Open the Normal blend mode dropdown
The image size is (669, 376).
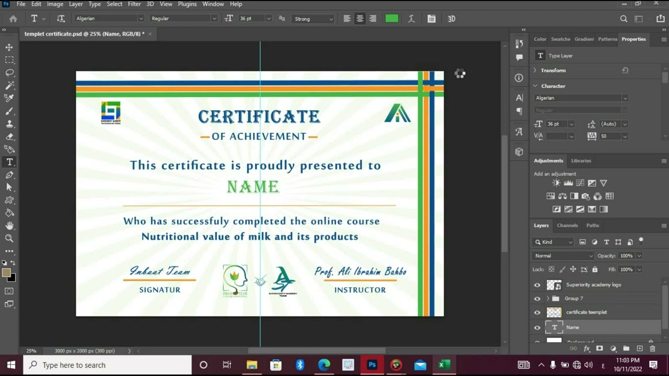563,255
